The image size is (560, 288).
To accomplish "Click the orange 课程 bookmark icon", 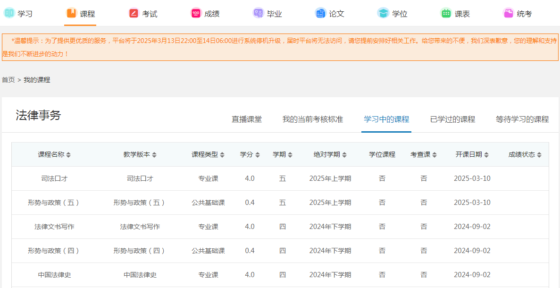I will click(x=71, y=13).
